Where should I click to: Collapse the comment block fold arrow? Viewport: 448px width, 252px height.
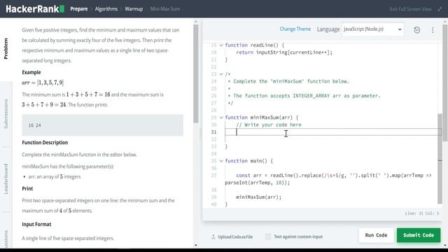pos(221,74)
